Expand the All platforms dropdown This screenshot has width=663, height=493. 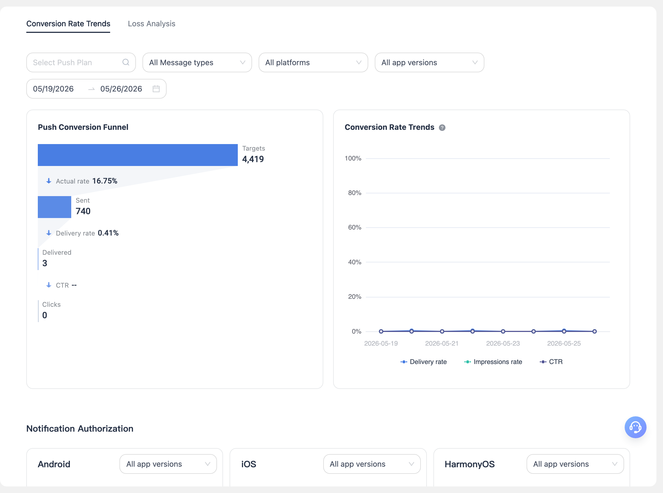tap(313, 62)
